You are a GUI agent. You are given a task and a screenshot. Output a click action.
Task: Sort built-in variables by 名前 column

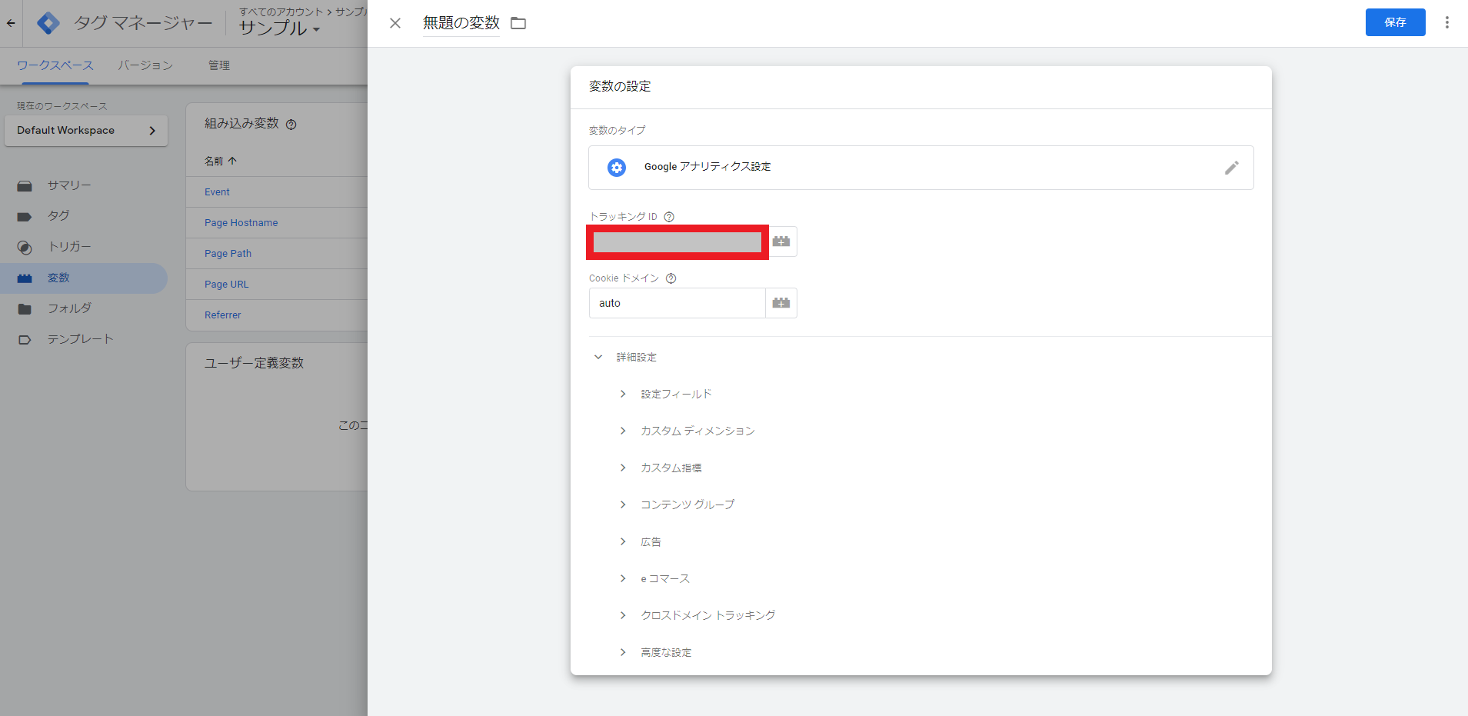point(221,162)
